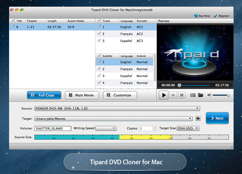Screen dimensions: 242x174
Task: Select title row length 02:17:56
Action: pos(54,27)
